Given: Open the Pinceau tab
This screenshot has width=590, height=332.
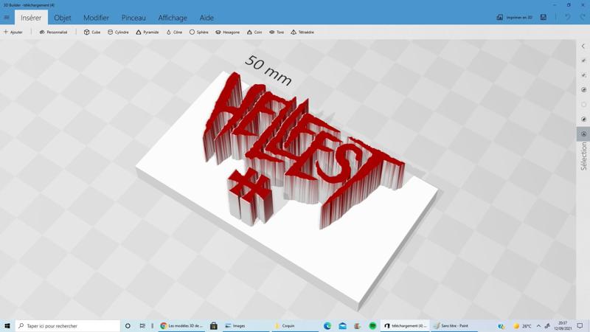Looking at the screenshot, I should pos(133,18).
